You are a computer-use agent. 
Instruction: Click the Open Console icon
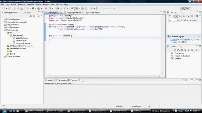click(192, 80)
